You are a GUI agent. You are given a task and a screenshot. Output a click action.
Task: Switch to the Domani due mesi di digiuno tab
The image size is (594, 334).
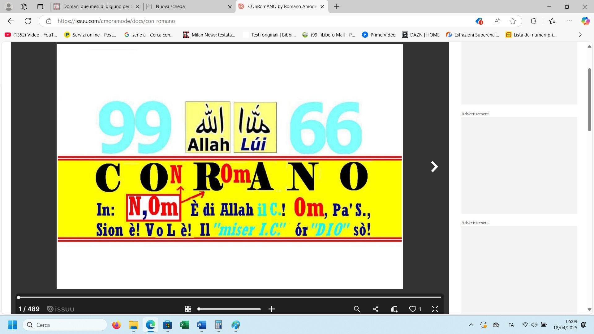(x=96, y=6)
